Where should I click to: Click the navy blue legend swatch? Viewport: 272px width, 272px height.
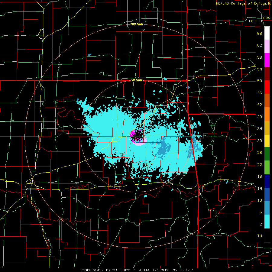click(x=267, y=181)
